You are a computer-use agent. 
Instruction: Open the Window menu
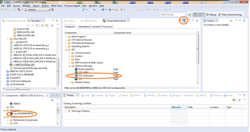(x=93, y=6)
